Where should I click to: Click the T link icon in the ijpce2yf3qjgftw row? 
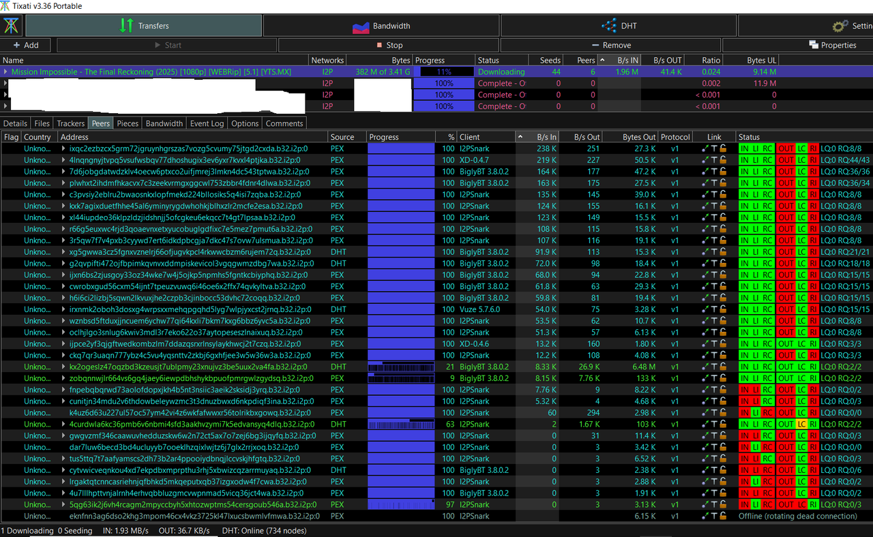pyautogui.click(x=714, y=343)
